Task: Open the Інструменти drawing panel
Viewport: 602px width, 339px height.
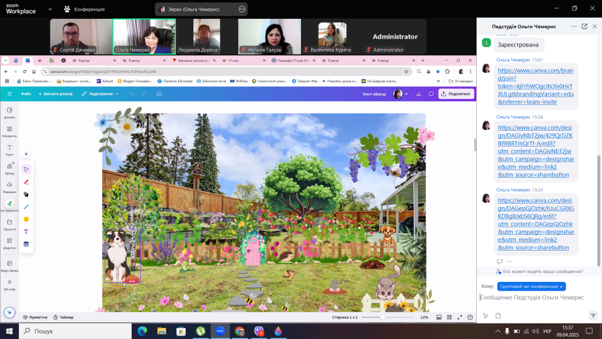Action: (9, 205)
